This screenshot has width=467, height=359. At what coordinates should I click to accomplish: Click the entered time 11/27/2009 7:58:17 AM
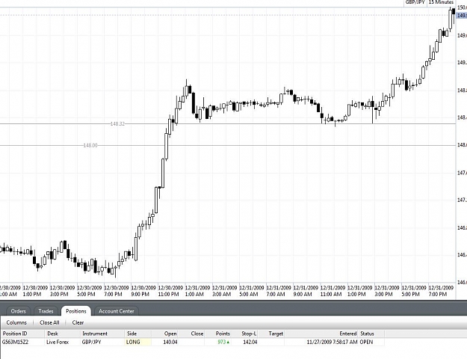pyautogui.click(x=332, y=342)
